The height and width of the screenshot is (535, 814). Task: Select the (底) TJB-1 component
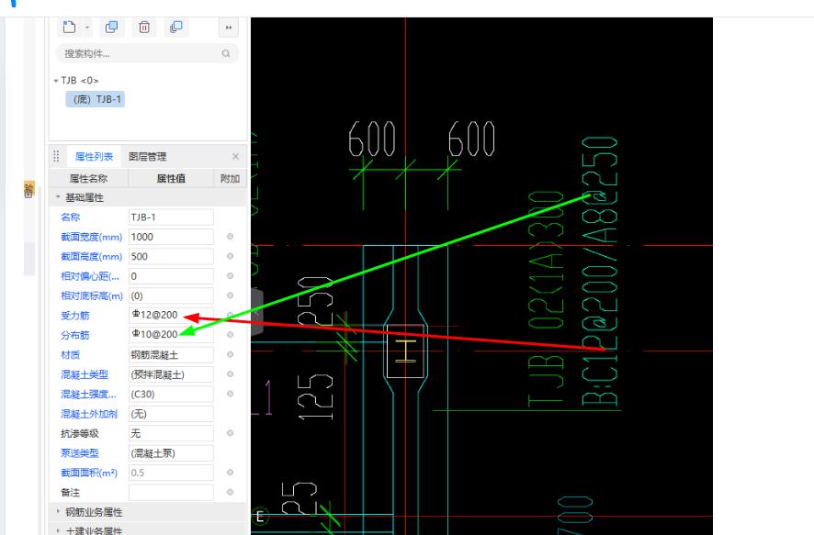point(96,99)
